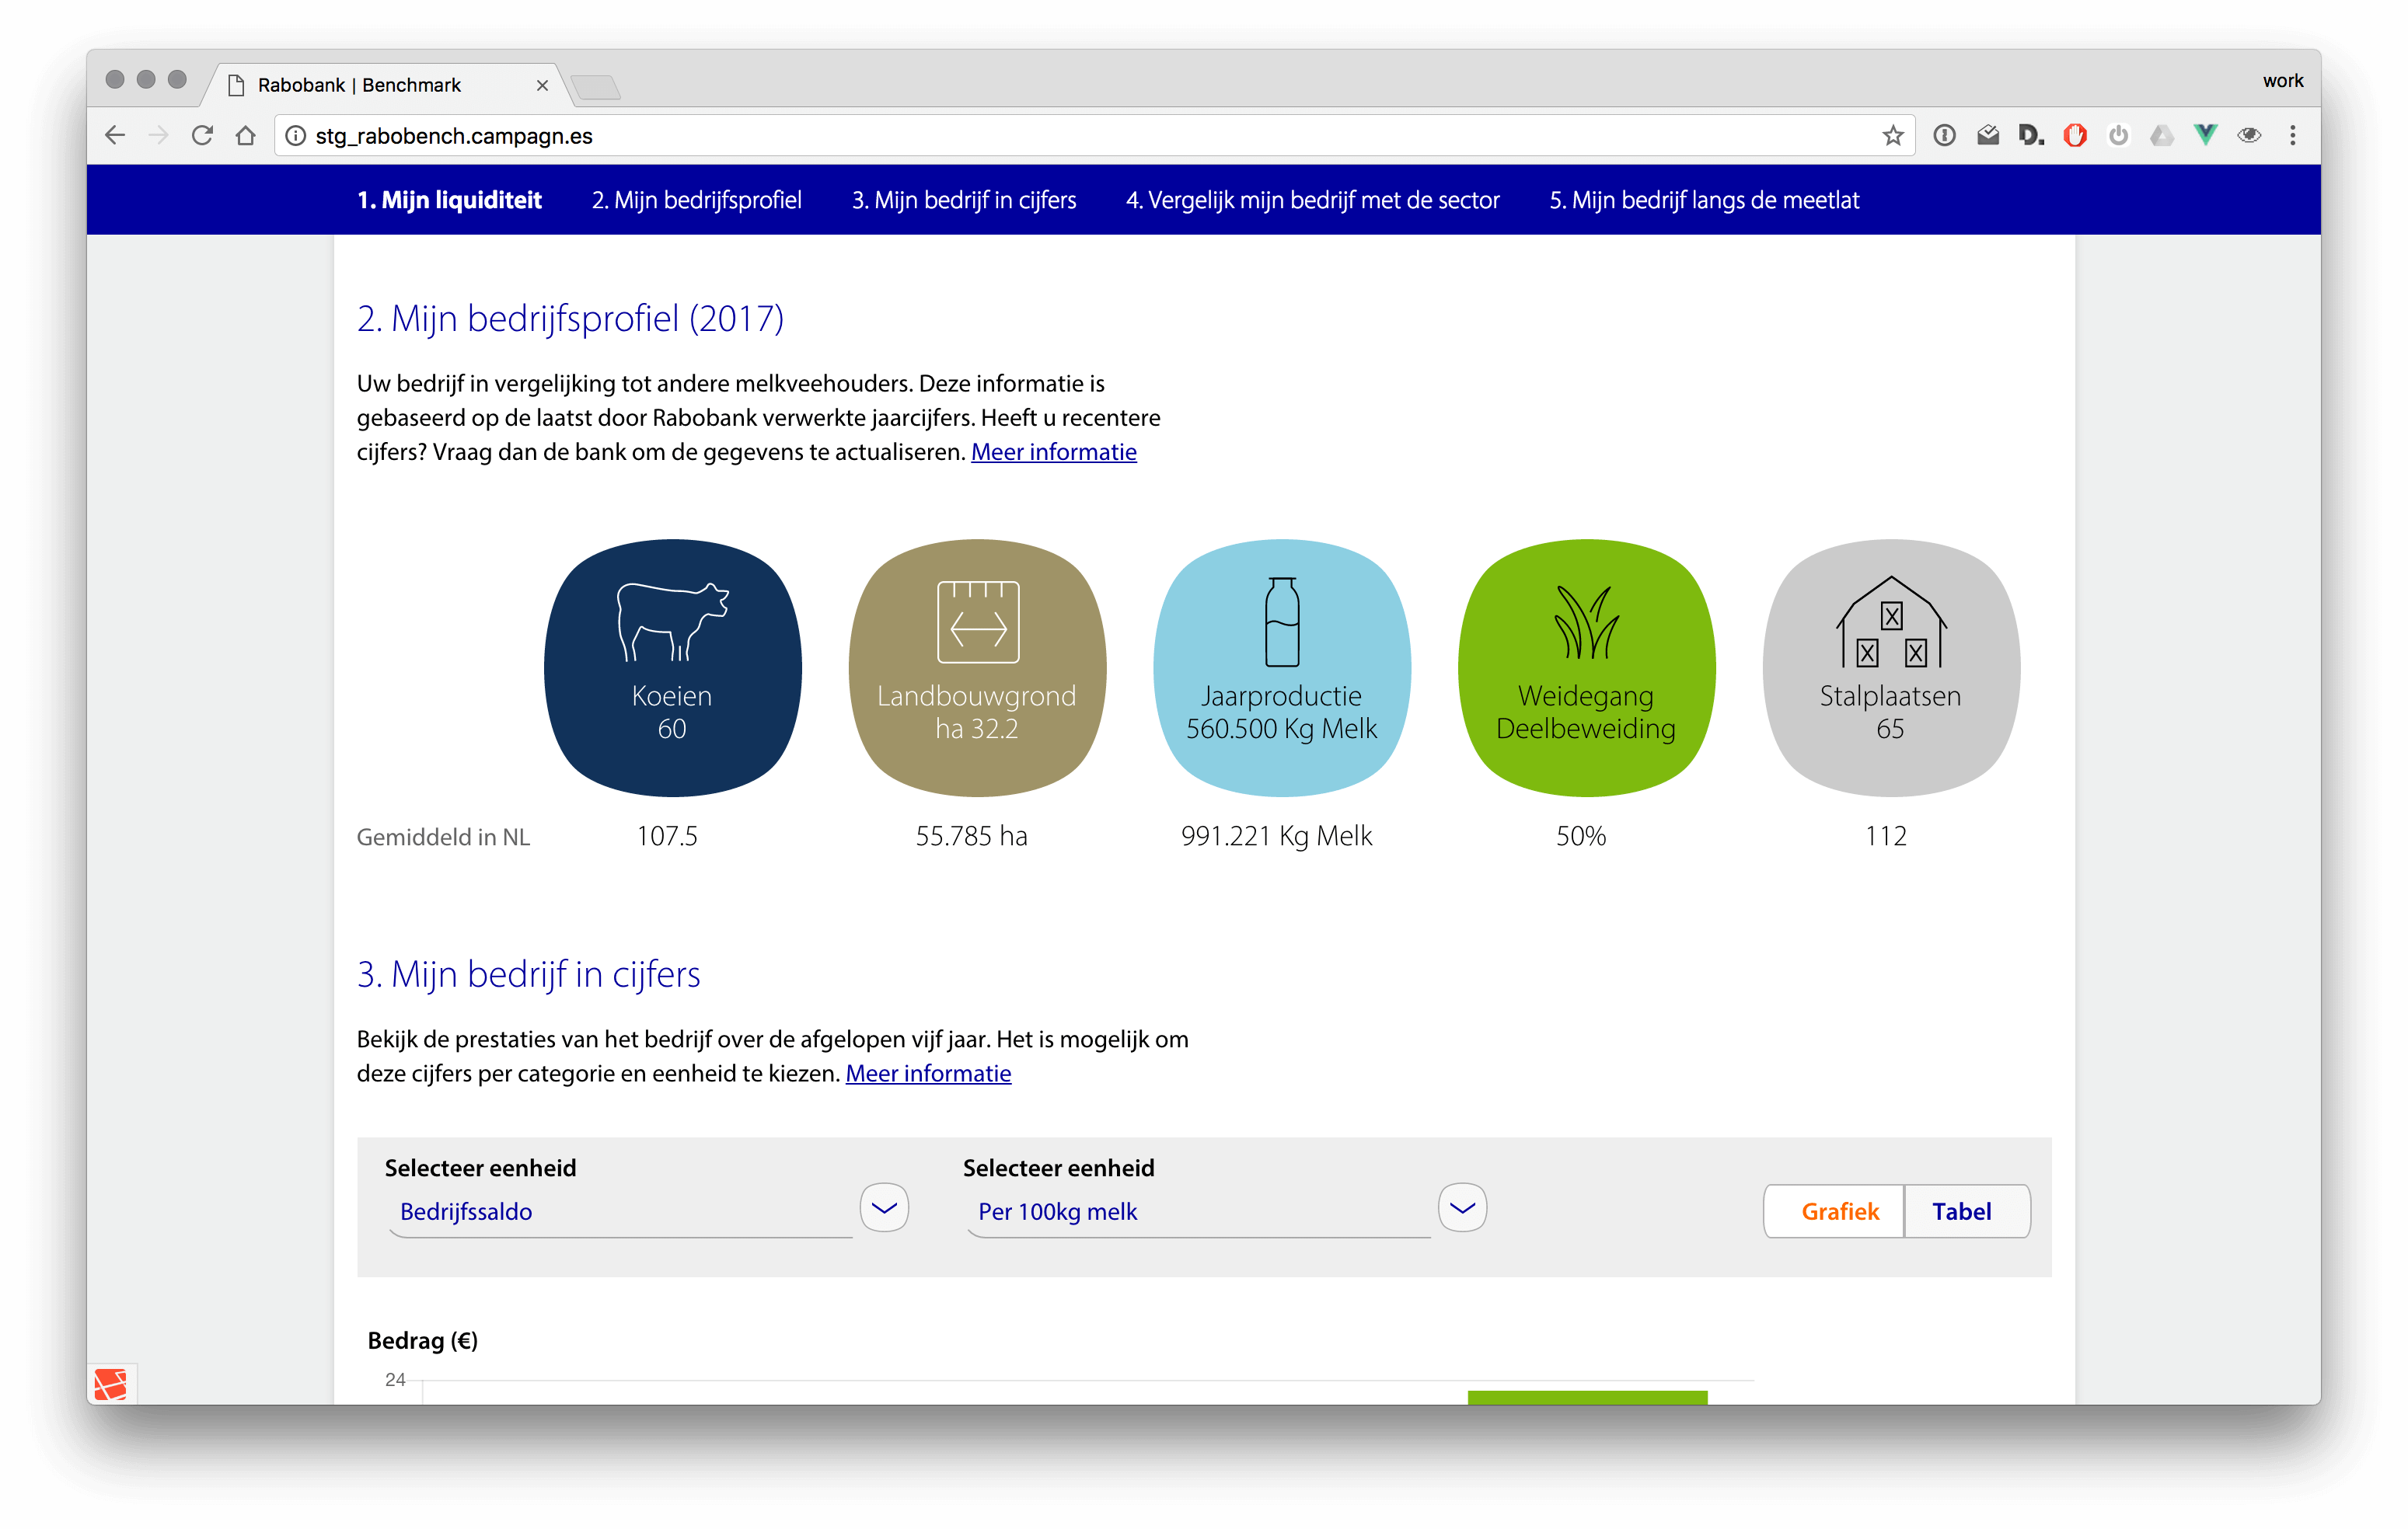Screen dimensions: 2408x1529
Task: Click the Google Drive extension icon
Action: click(x=2162, y=135)
